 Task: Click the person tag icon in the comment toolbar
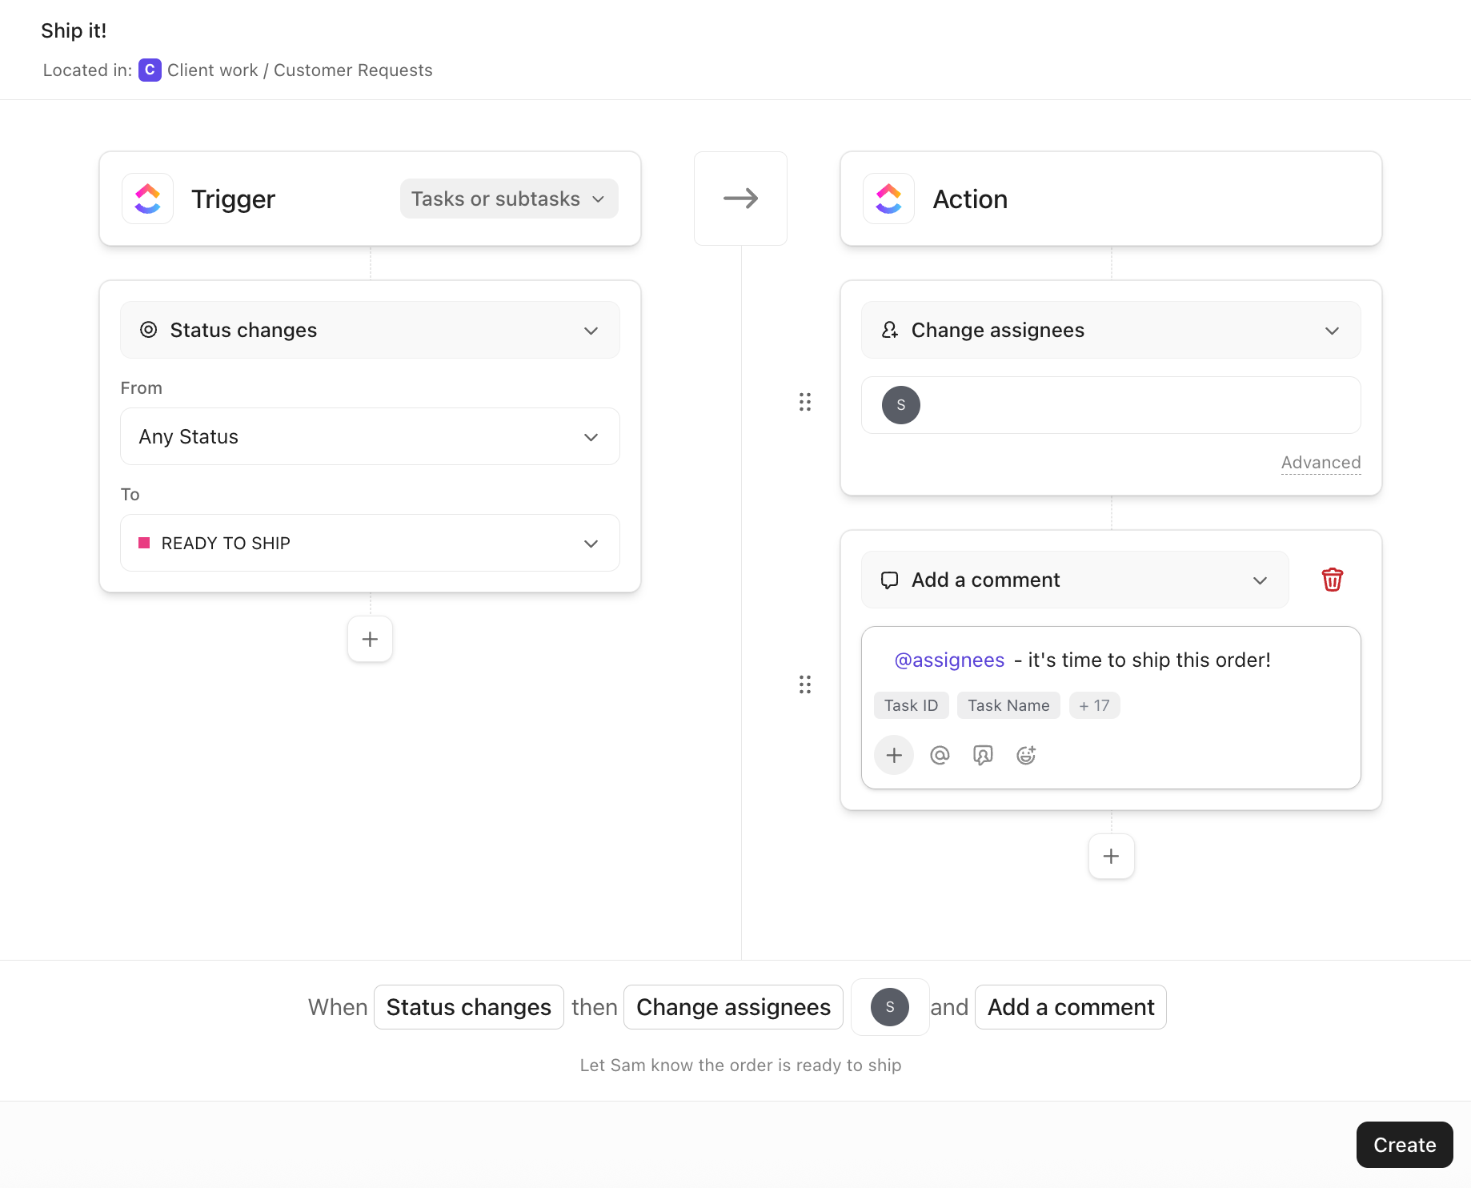pyautogui.click(x=983, y=754)
